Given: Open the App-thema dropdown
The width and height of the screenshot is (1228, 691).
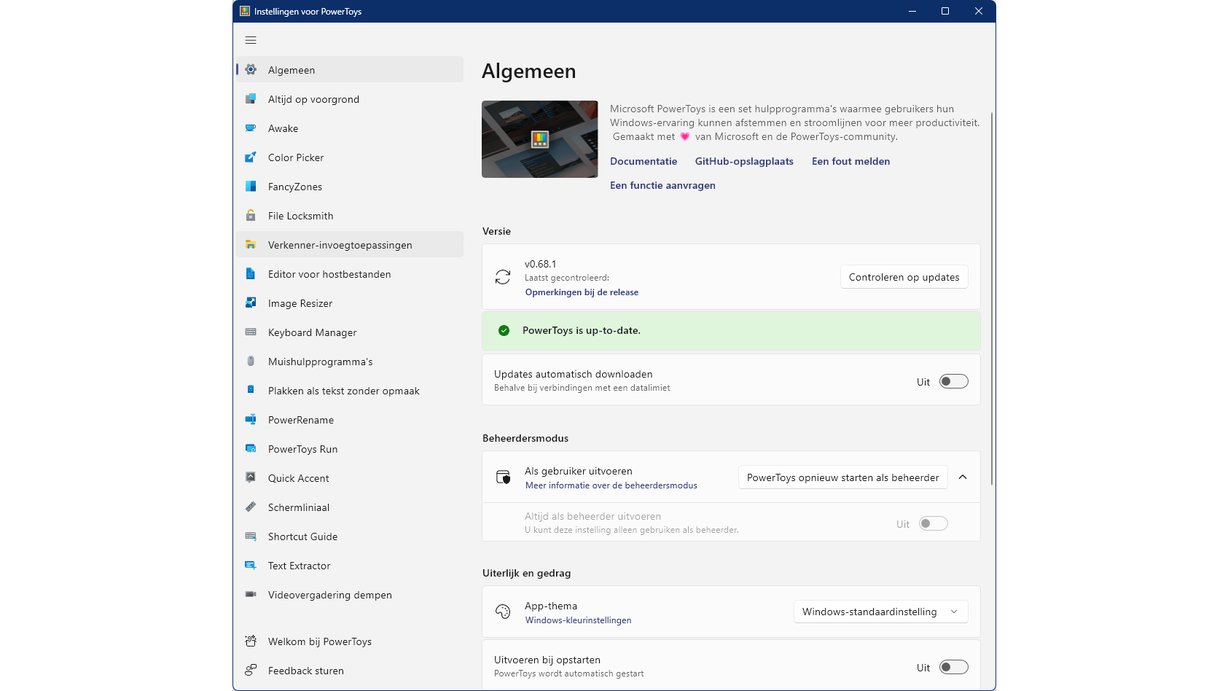Looking at the screenshot, I should (x=880, y=612).
